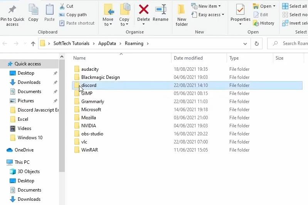
Task: Click the Edit button in Open group
Action: tap(261, 15)
